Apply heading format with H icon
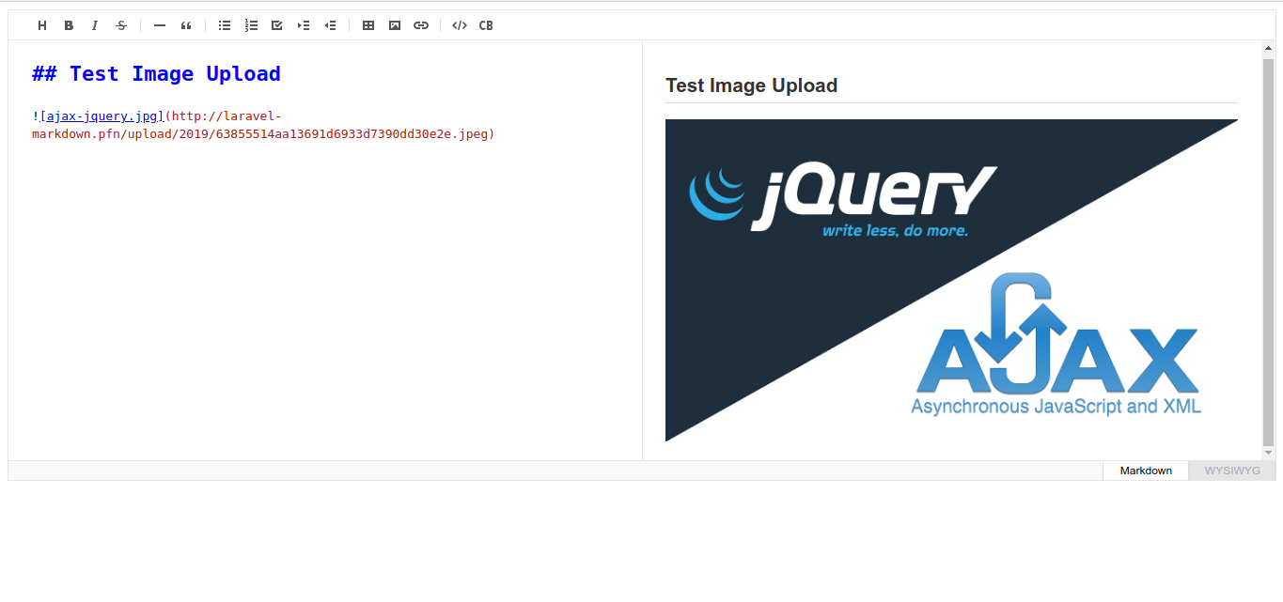This screenshot has width=1283, height=602. [x=42, y=25]
